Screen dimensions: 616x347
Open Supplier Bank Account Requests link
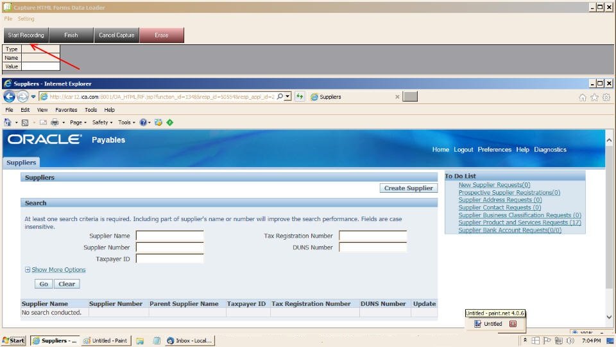(x=510, y=230)
